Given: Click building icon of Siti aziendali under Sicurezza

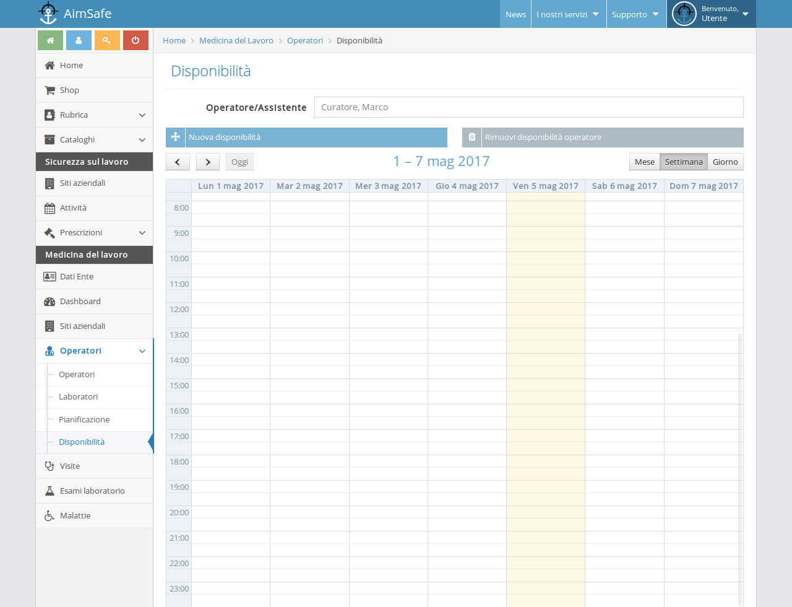Looking at the screenshot, I should click(49, 183).
